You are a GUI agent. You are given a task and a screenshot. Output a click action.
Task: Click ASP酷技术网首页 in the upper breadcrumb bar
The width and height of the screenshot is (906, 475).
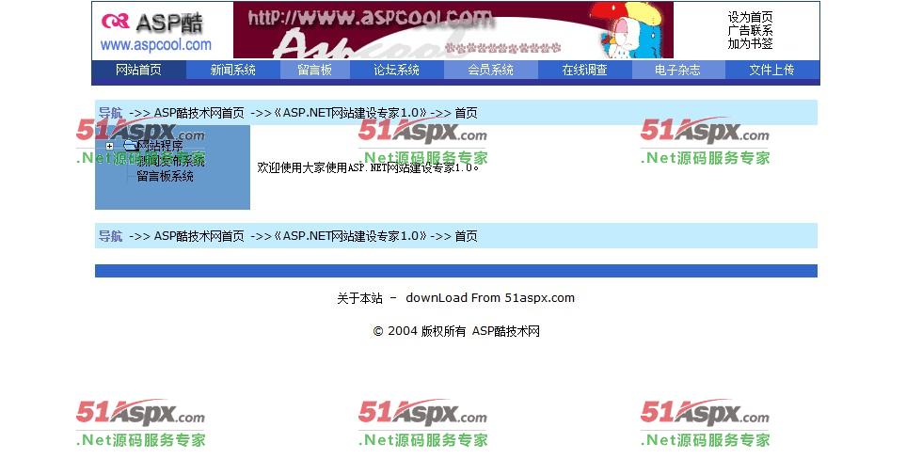pyautogui.click(x=199, y=113)
